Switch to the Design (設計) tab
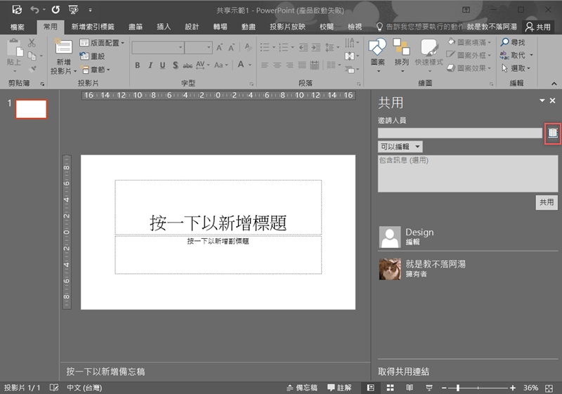The height and width of the screenshot is (394, 562). coord(192,27)
